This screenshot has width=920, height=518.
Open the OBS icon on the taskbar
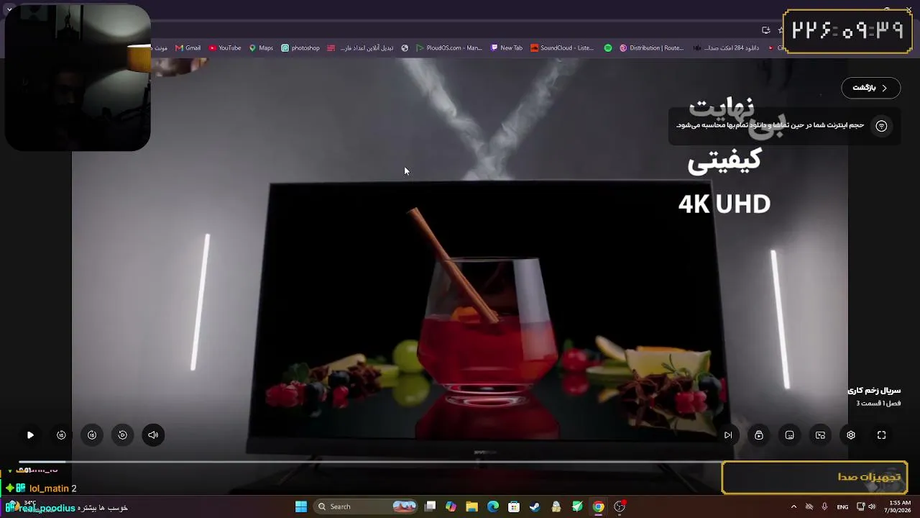pos(620,506)
